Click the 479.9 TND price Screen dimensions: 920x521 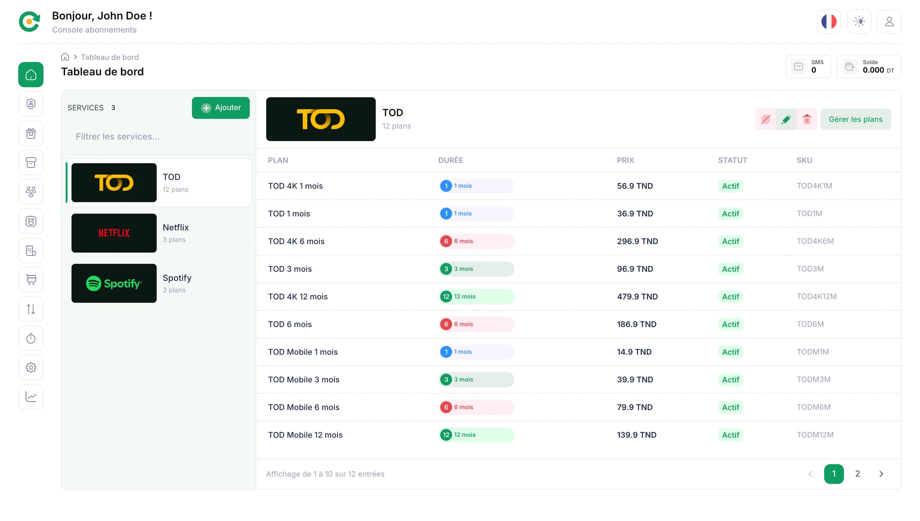click(637, 297)
